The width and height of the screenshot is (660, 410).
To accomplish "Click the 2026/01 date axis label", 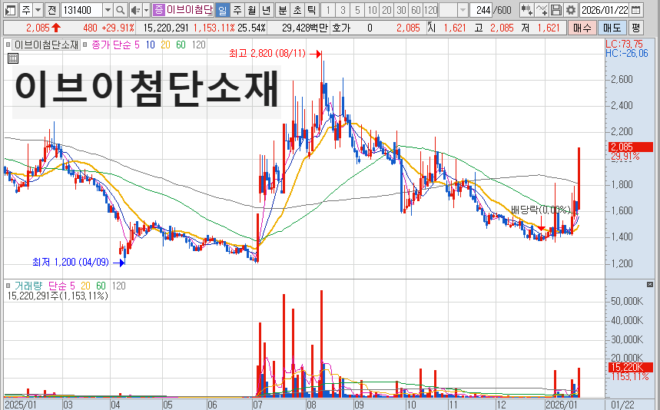I will [x=561, y=405].
